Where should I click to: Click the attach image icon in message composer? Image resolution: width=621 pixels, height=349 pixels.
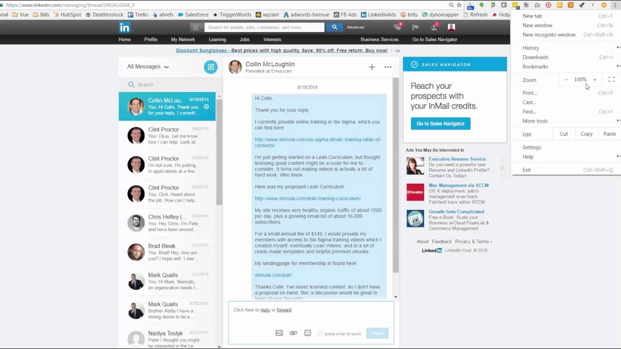(x=279, y=333)
